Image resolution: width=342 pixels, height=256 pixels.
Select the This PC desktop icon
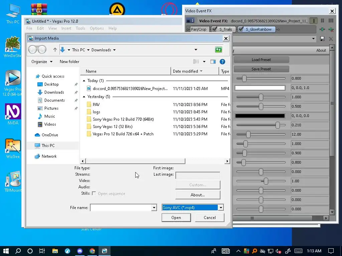pos(13,14)
